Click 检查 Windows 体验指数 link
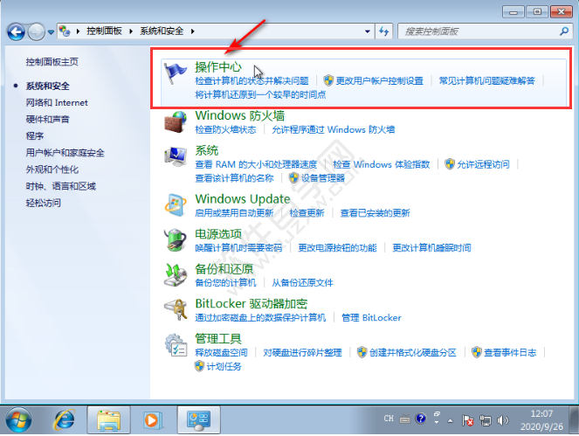Screen dimensions: 579x436 pyautogui.click(x=382, y=164)
